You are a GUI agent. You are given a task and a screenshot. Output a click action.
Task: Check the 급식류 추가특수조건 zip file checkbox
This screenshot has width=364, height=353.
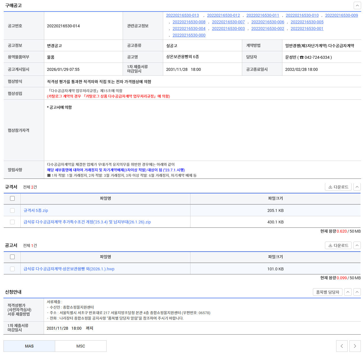click(12, 222)
